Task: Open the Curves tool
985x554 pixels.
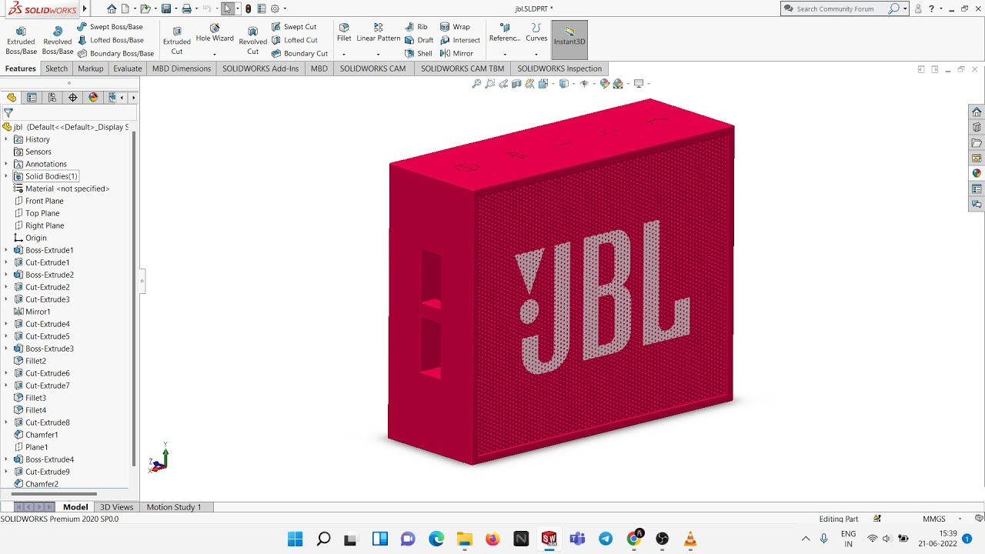Action: point(536,33)
